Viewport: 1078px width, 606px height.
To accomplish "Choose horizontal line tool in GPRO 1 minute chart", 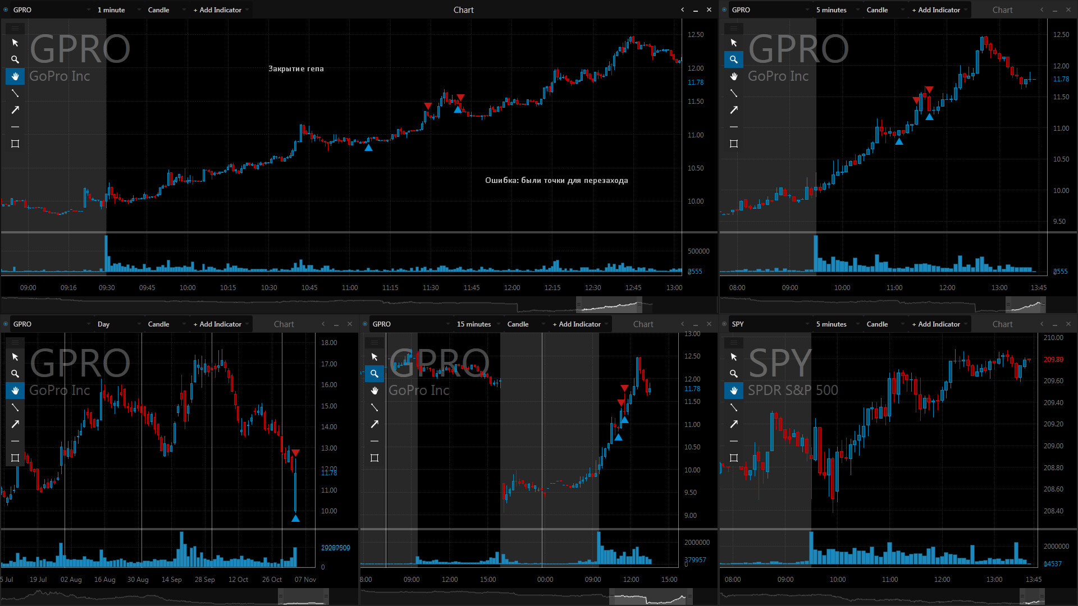I will (15, 127).
